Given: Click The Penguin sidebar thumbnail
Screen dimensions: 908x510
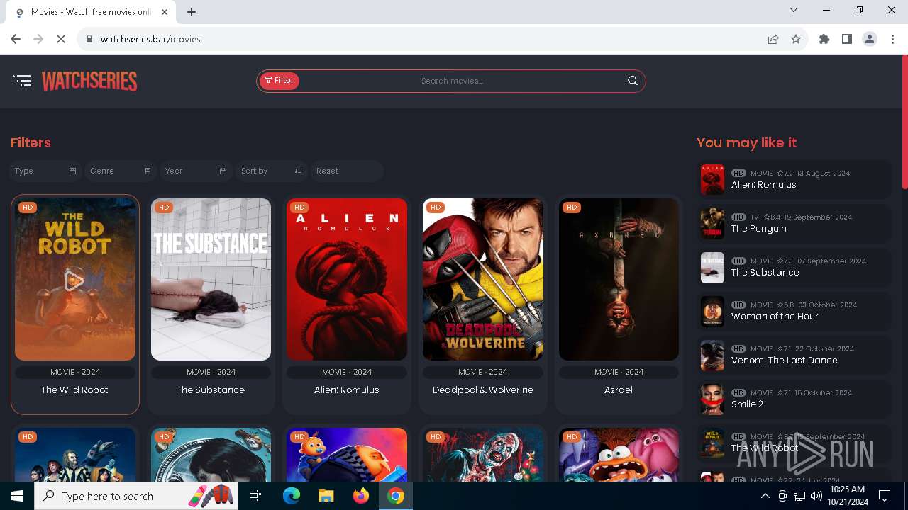Looking at the screenshot, I should pyautogui.click(x=712, y=224).
